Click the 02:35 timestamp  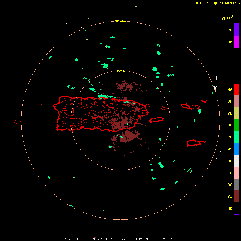pos(175,239)
